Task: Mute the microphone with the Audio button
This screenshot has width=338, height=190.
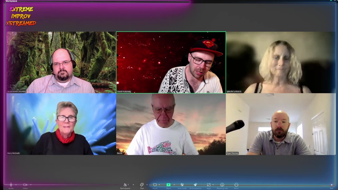Action: click(x=11, y=186)
